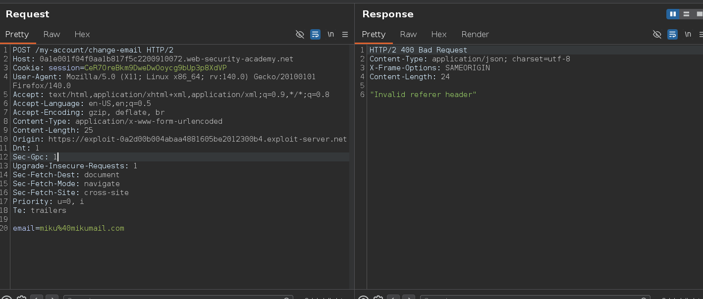The image size is (703, 299).
Task: Click X-Frame-Options: SAMEORIGIN line
Action: tap(430, 68)
